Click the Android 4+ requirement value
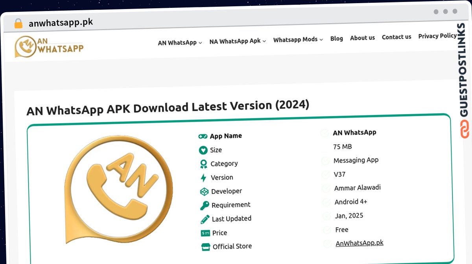This screenshot has height=264, width=472. (x=351, y=202)
